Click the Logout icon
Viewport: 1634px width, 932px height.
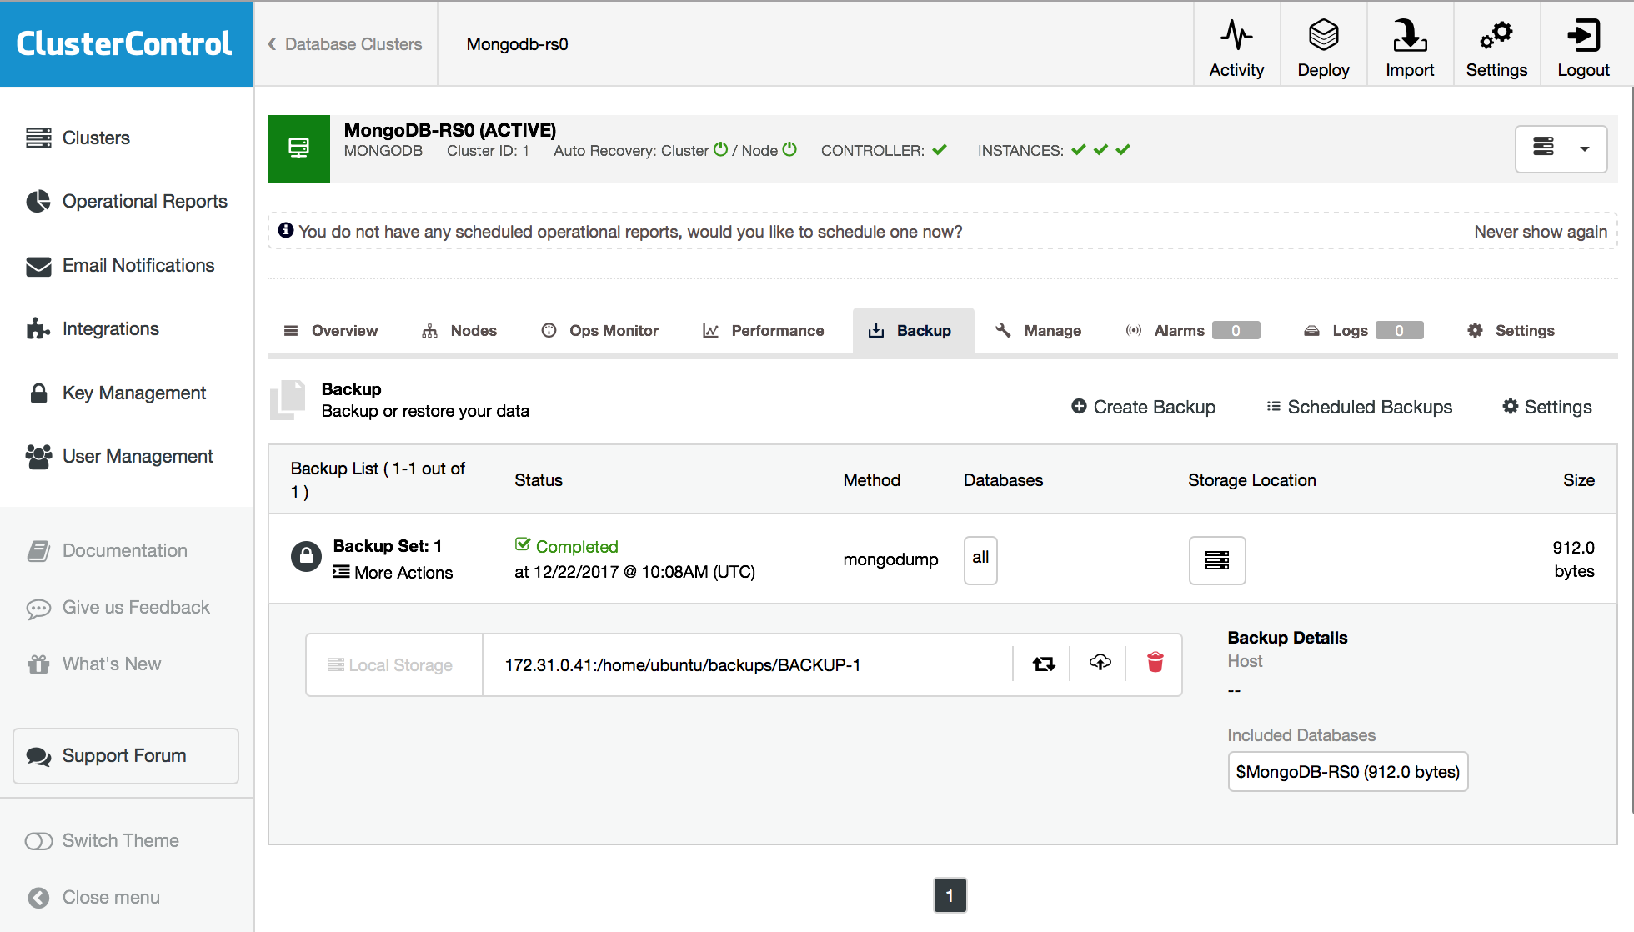coord(1583,35)
